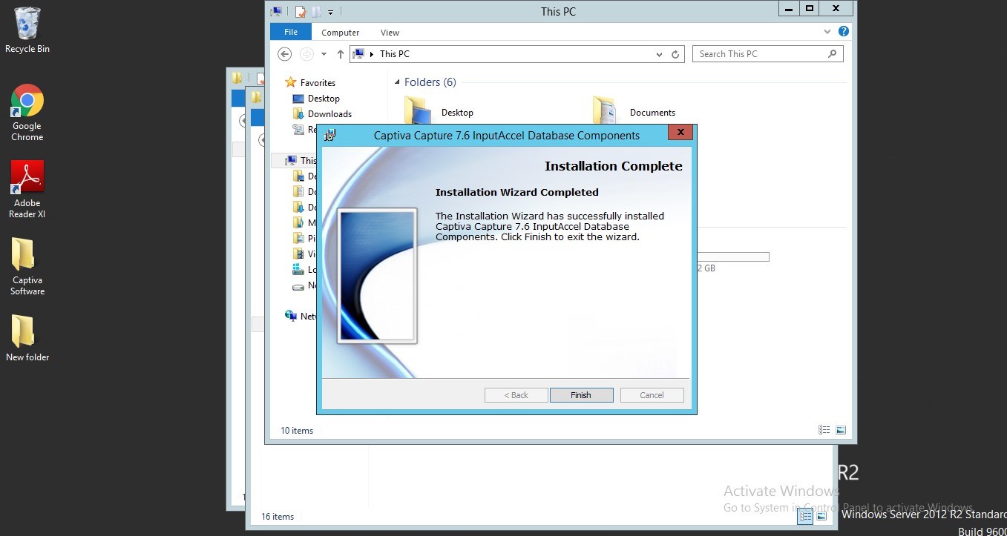
Task: Open the address bar history dropdown
Action: pyautogui.click(x=658, y=53)
